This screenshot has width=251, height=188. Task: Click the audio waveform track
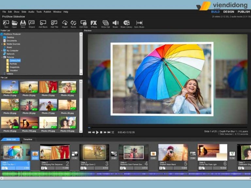(125, 174)
